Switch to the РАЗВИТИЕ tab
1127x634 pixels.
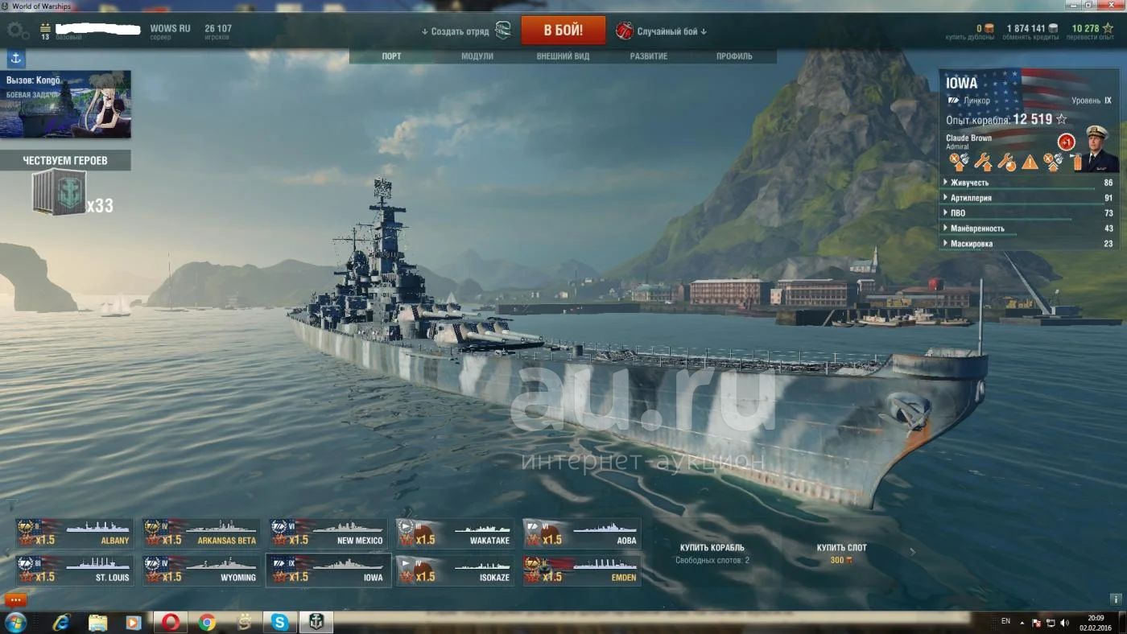pos(649,56)
